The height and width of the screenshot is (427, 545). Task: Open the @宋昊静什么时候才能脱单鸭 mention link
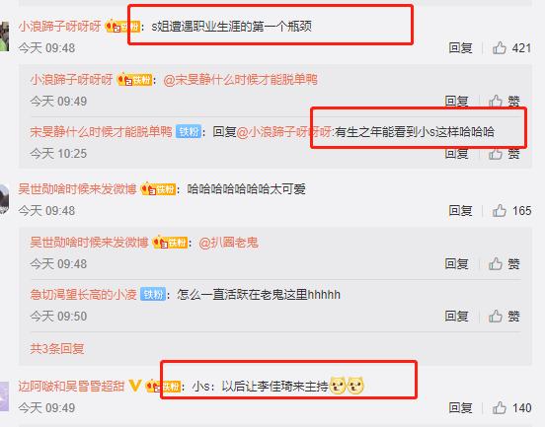pyautogui.click(x=240, y=80)
